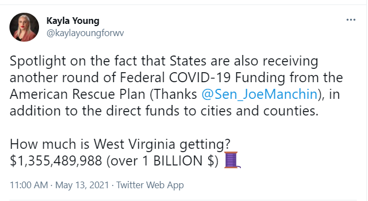Open the Kayla Young display name link
The width and height of the screenshot is (368, 201).
pos(72,21)
